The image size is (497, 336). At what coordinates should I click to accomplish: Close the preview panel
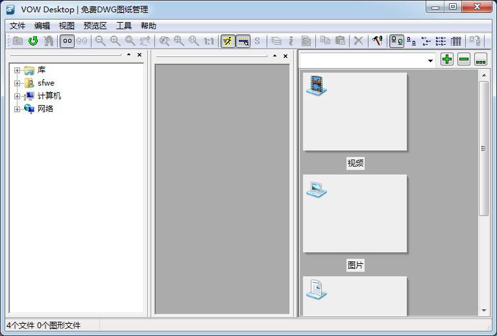pos(285,56)
